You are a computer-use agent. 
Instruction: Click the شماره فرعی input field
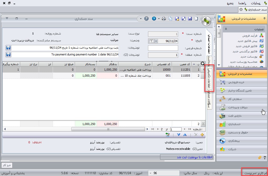coord(163,48)
